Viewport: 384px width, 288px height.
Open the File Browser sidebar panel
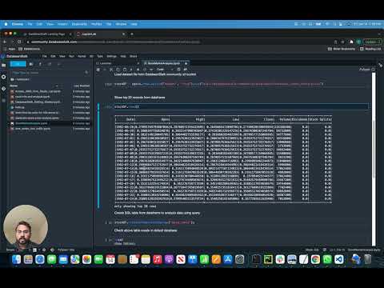[3, 65]
